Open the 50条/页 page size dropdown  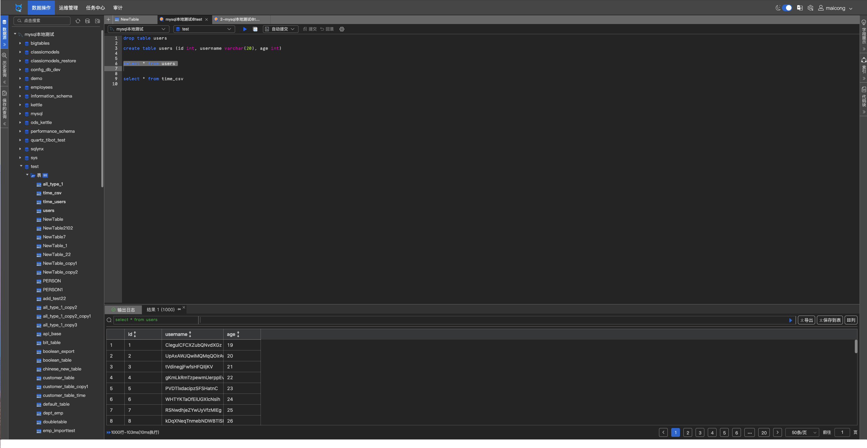point(803,432)
